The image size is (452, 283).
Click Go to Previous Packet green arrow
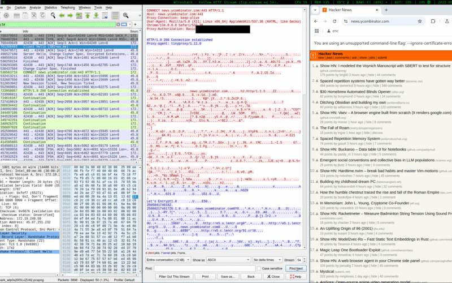coord(62,15)
